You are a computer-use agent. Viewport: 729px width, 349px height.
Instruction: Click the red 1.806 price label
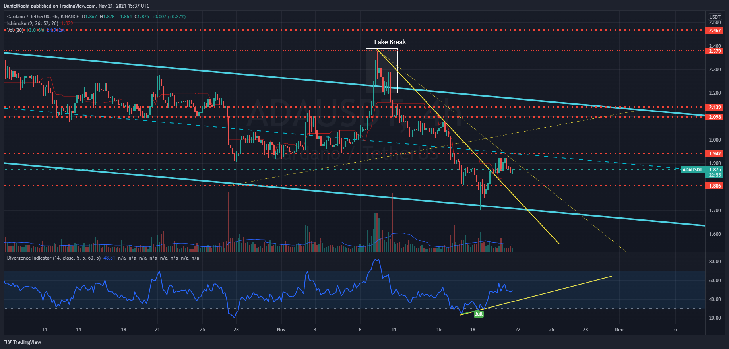[x=715, y=186]
